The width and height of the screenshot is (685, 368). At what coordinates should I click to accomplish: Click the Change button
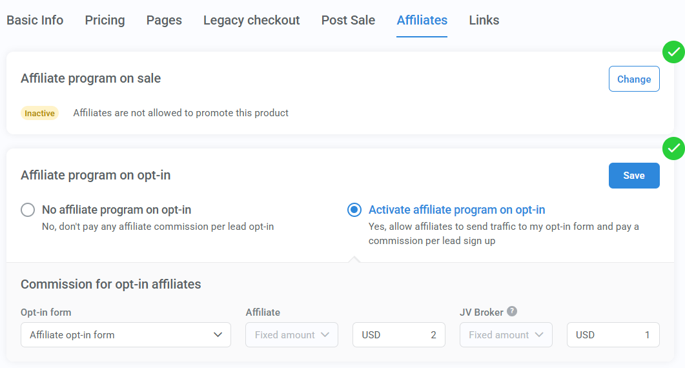click(633, 79)
